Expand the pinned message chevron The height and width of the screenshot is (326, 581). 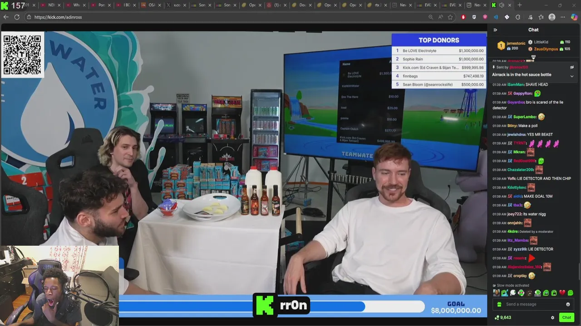[x=572, y=76]
